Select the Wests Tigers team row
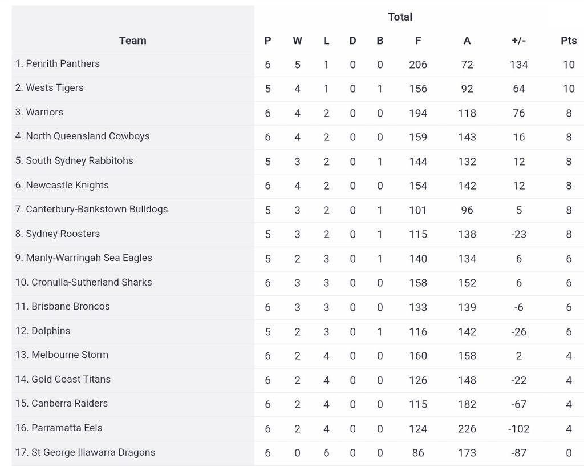 pyautogui.click(x=54, y=88)
